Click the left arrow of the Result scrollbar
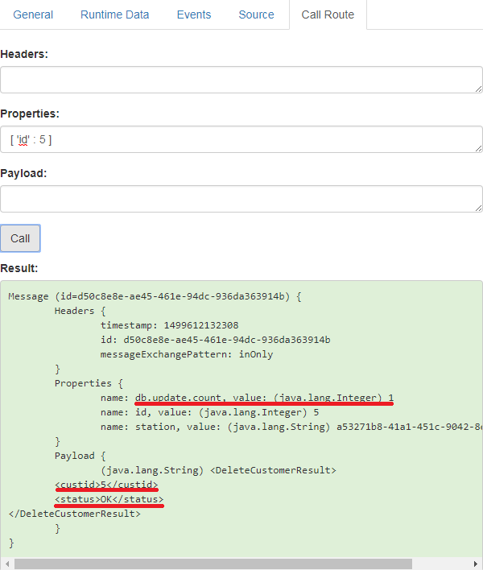This screenshot has height=570, width=483. tap(6, 564)
